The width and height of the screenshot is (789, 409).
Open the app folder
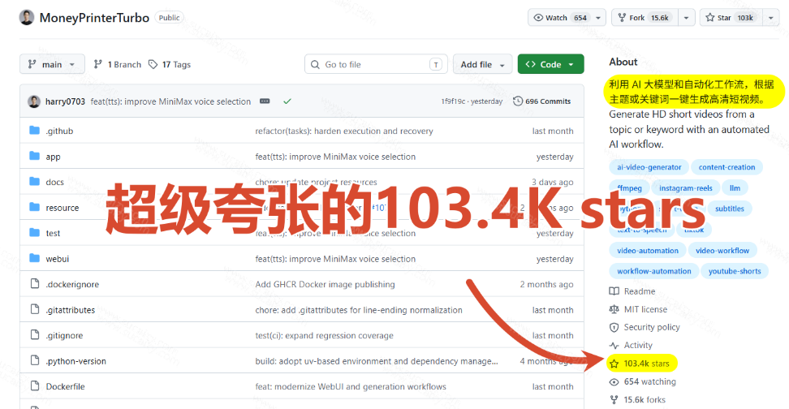[x=53, y=157]
